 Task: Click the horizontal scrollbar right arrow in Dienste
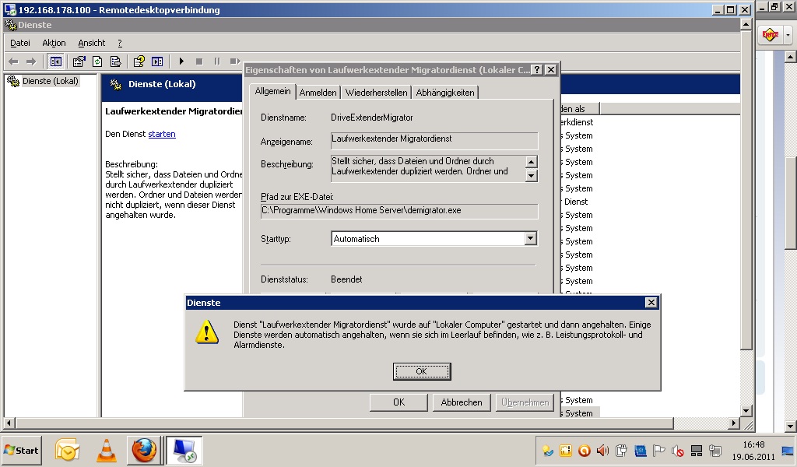pyautogui.click(x=733, y=423)
